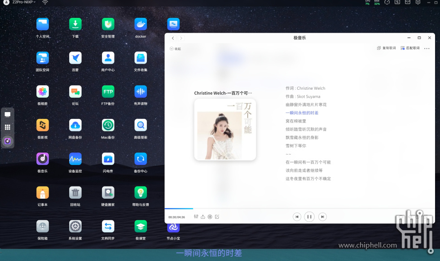
Task: Open the more options ellipsis menu
Action: [427, 48]
